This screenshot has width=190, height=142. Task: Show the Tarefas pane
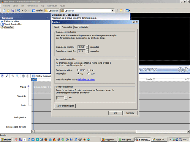click(x=38, y=11)
